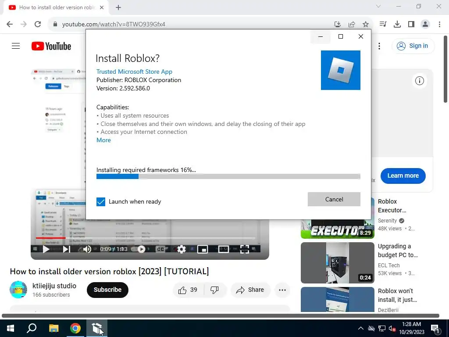Click the ad info icon

click(420, 81)
